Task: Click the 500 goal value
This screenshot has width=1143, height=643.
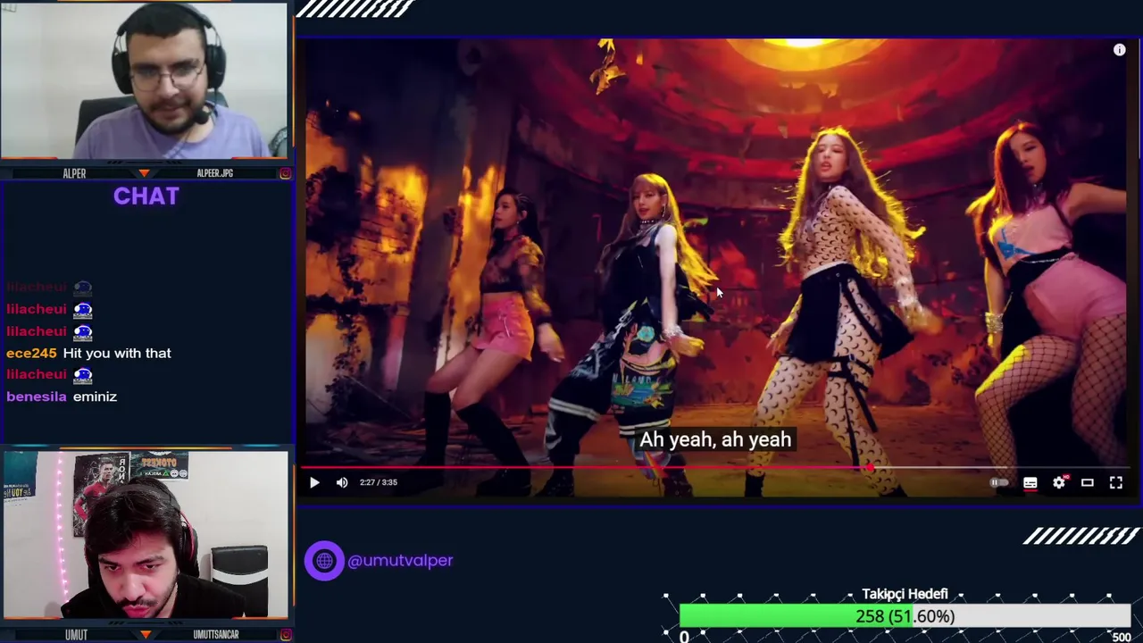Action: click(x=1122, y=637)
